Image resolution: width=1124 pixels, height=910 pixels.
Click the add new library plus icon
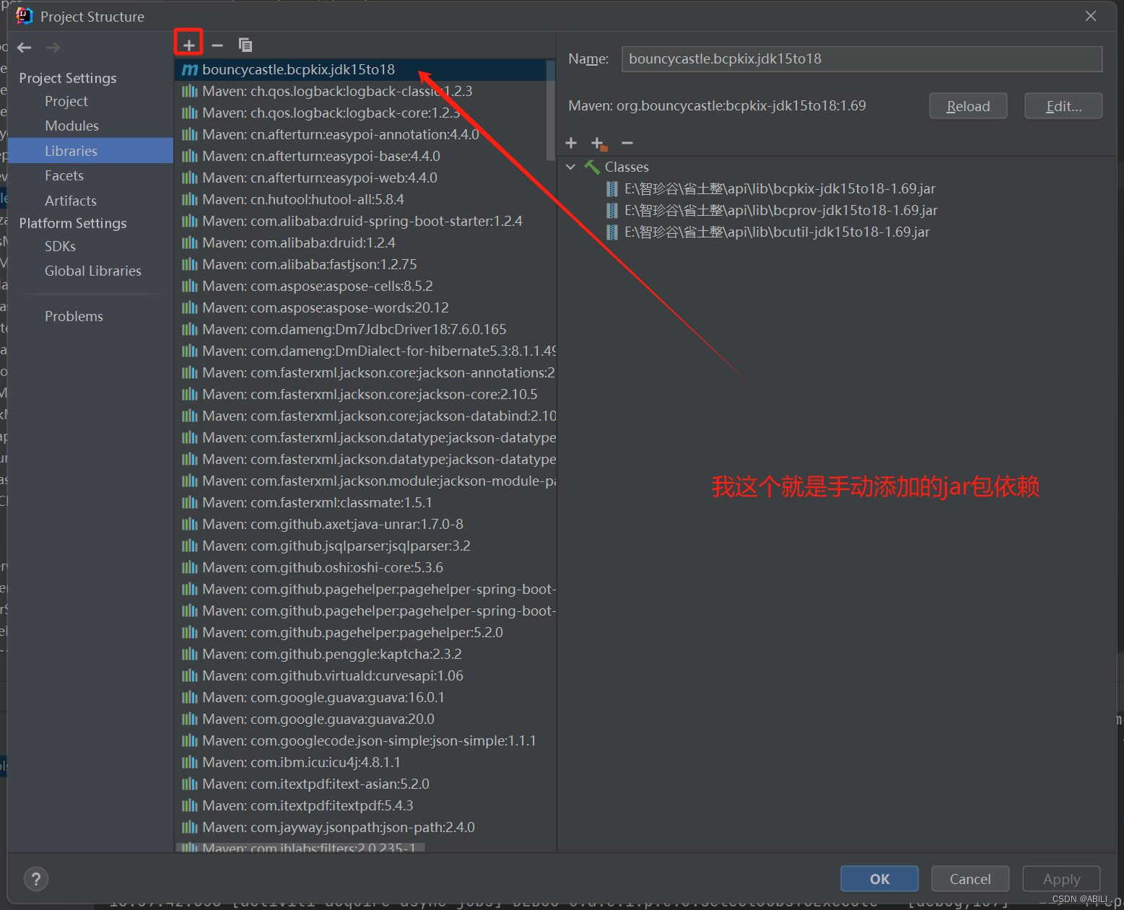188,44
